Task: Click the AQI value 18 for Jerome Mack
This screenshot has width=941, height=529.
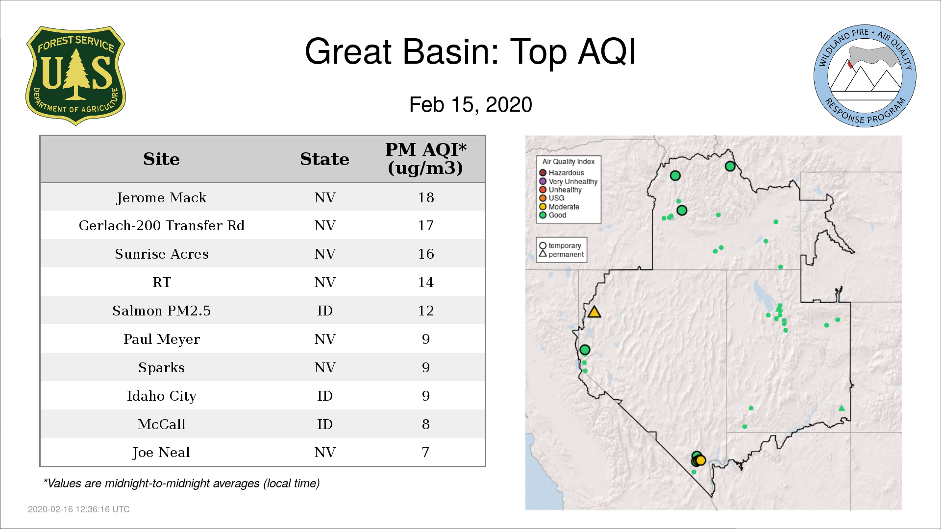Action: (425, 197)
